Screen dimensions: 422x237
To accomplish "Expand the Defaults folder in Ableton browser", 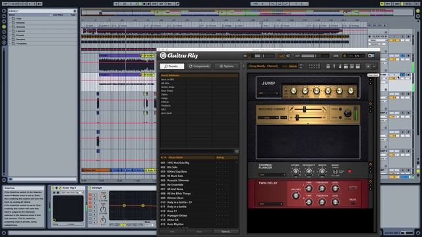I will (11, 22).
